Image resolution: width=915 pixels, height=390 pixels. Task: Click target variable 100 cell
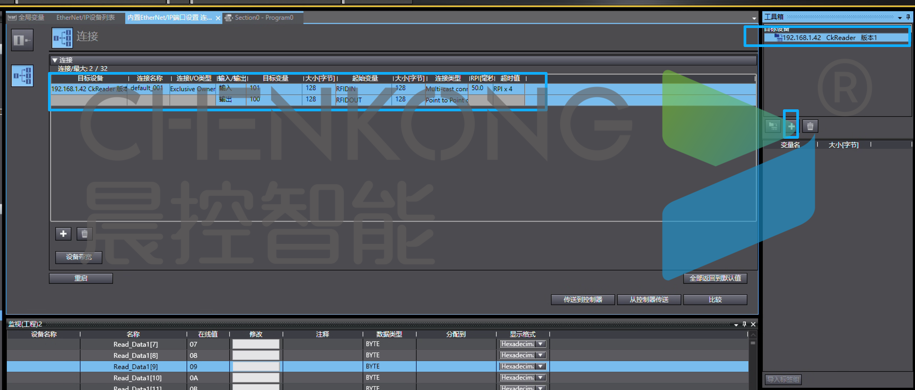[273, 99]
